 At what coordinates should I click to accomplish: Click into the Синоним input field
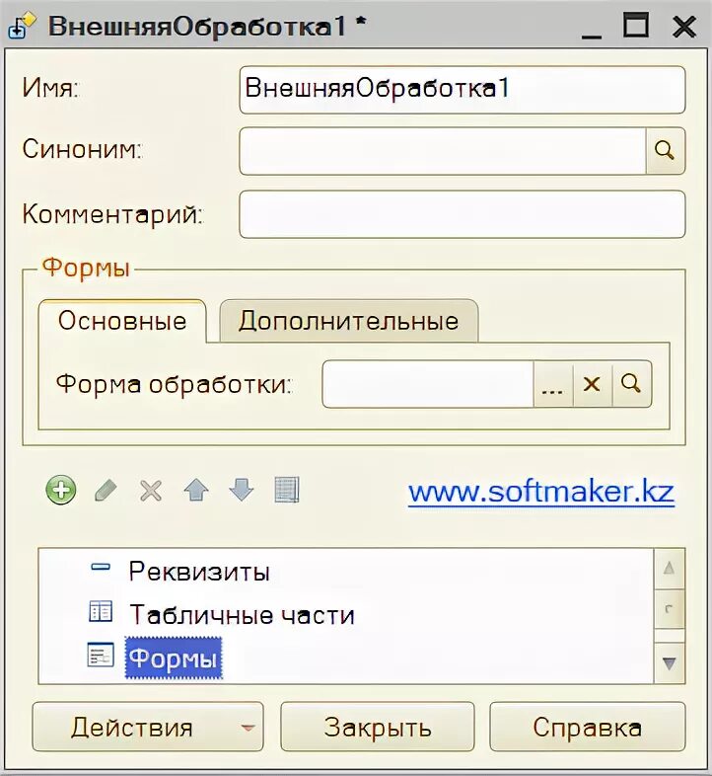tap(443, 150)
